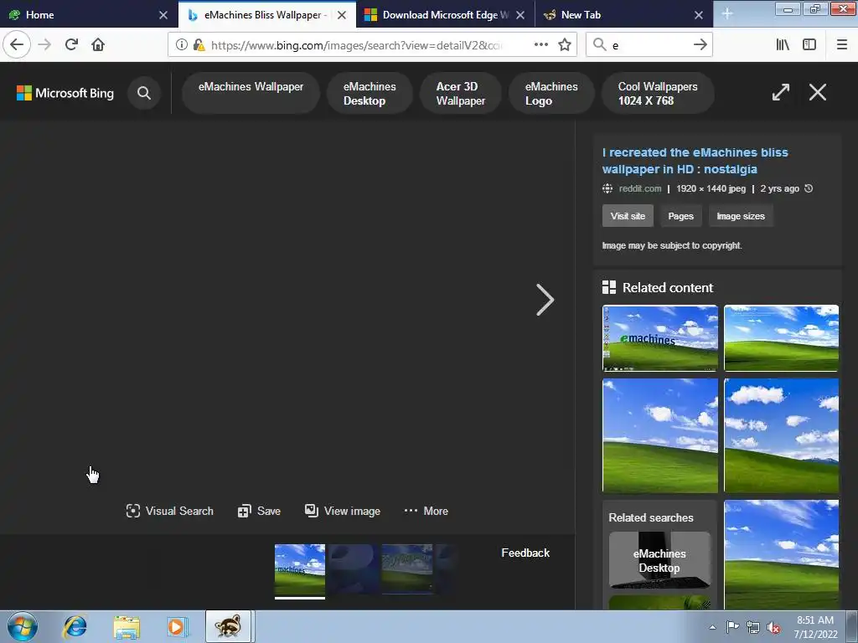The image size is (858, 643).
Task: Open the eMachines bliss wallpaper title link
Action: coord(695,161)
